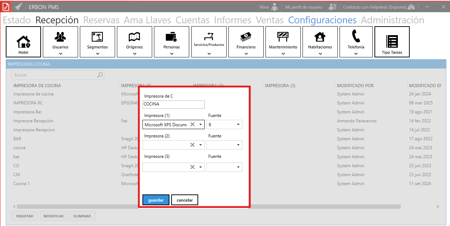The image size is (450, 226).
Task: Click the Financiero money icon
Action: 246,37
